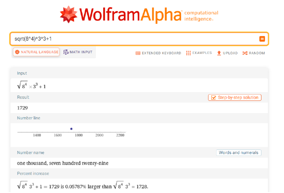
Task: Click the Percent increase section heading
Action: (x=33, y=173)
